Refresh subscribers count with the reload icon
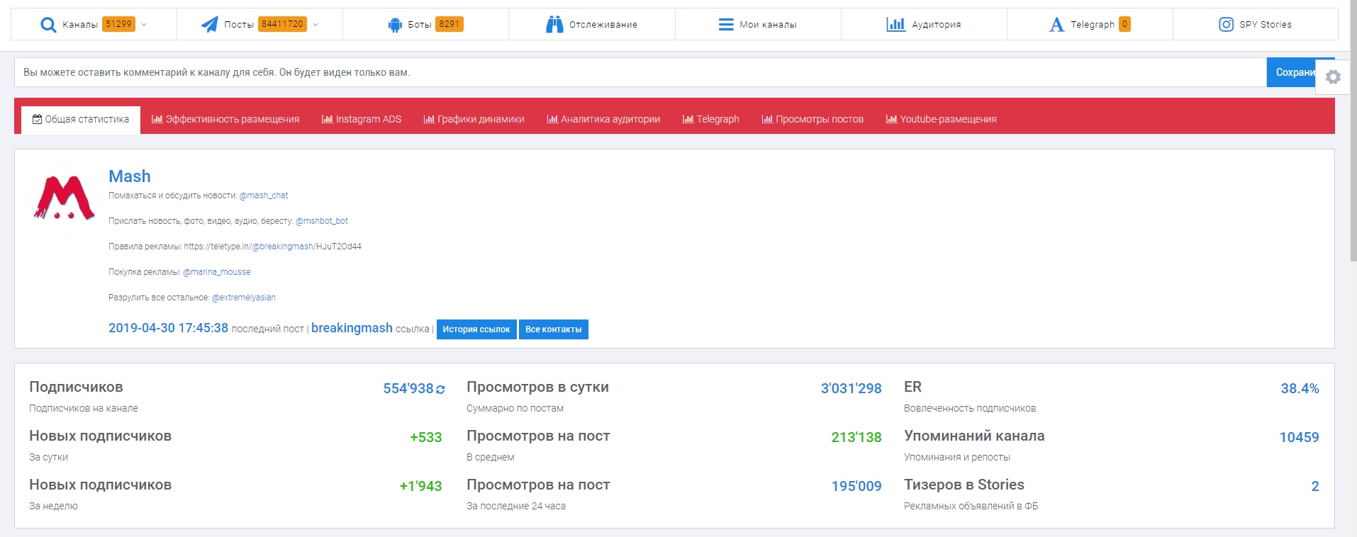1357x537 pixels. (440, 389)
